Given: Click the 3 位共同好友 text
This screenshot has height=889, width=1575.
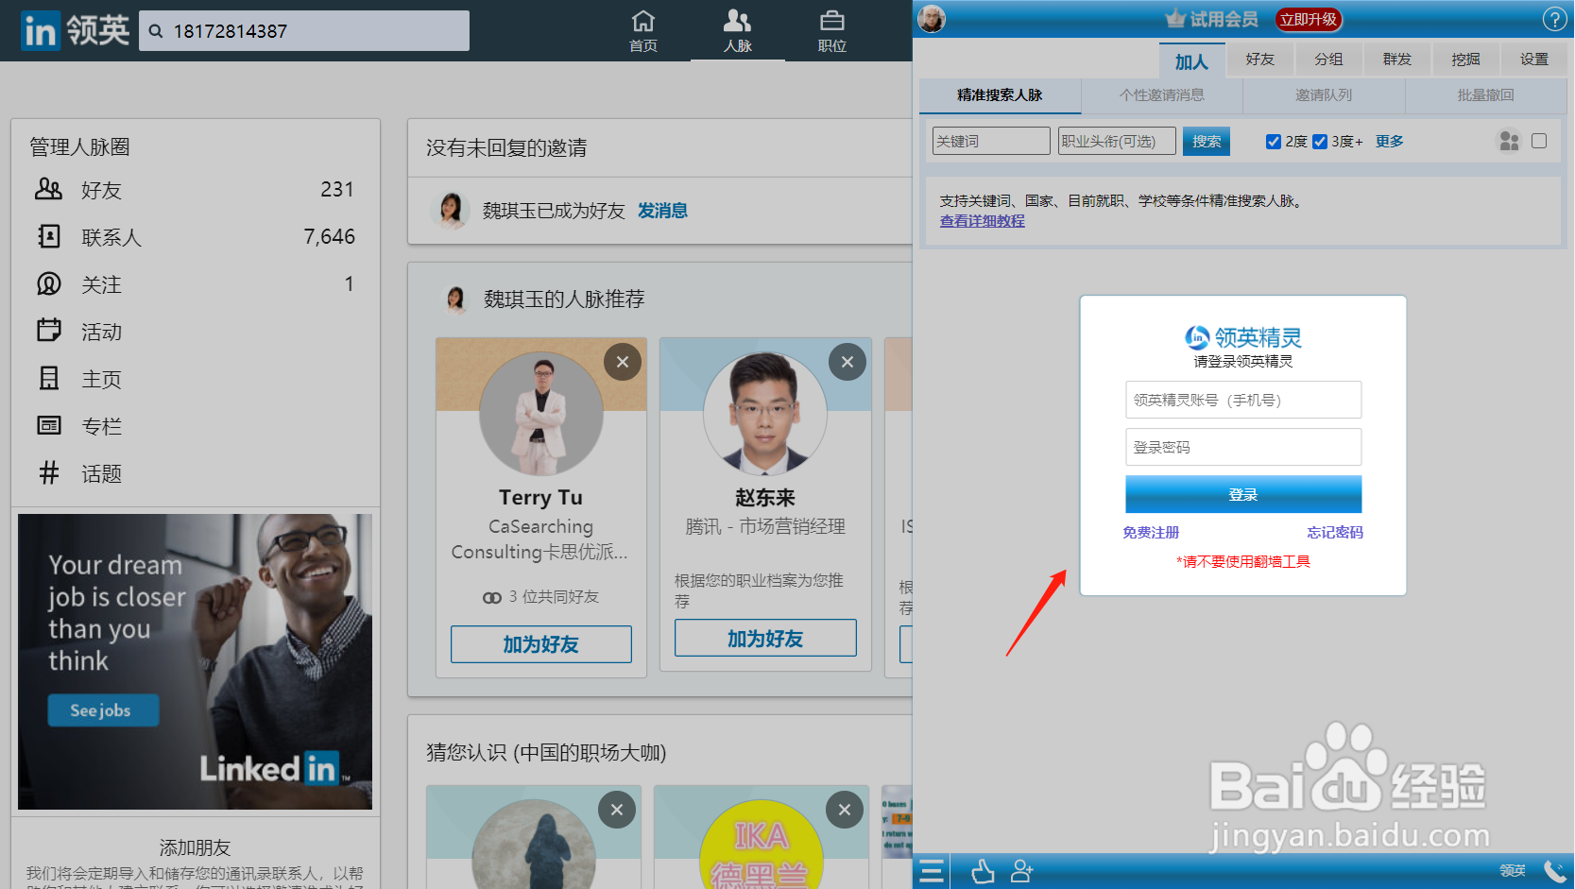Looking at the screenshot, I should pyautogui.click(x=554, y=597).
